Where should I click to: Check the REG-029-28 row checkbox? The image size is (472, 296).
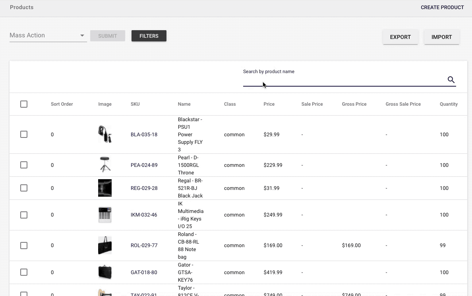coord(24,188)
